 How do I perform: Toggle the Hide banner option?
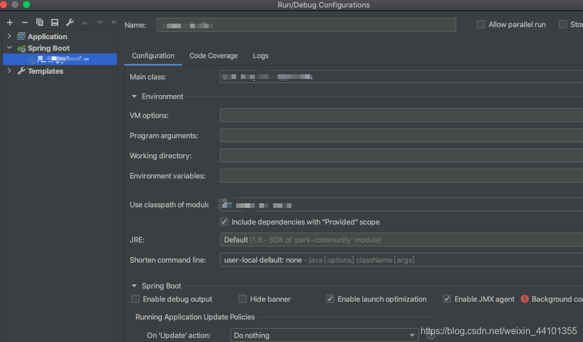243,299
